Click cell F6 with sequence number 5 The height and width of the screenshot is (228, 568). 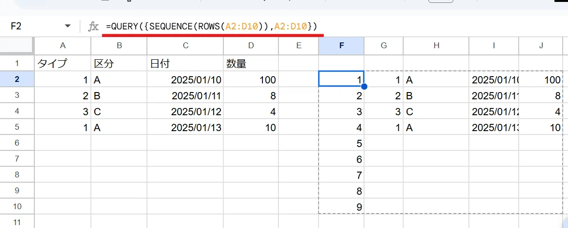341,143
